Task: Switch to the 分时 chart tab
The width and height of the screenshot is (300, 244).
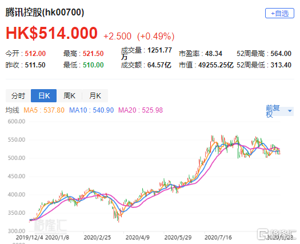Action: point(18,95)
